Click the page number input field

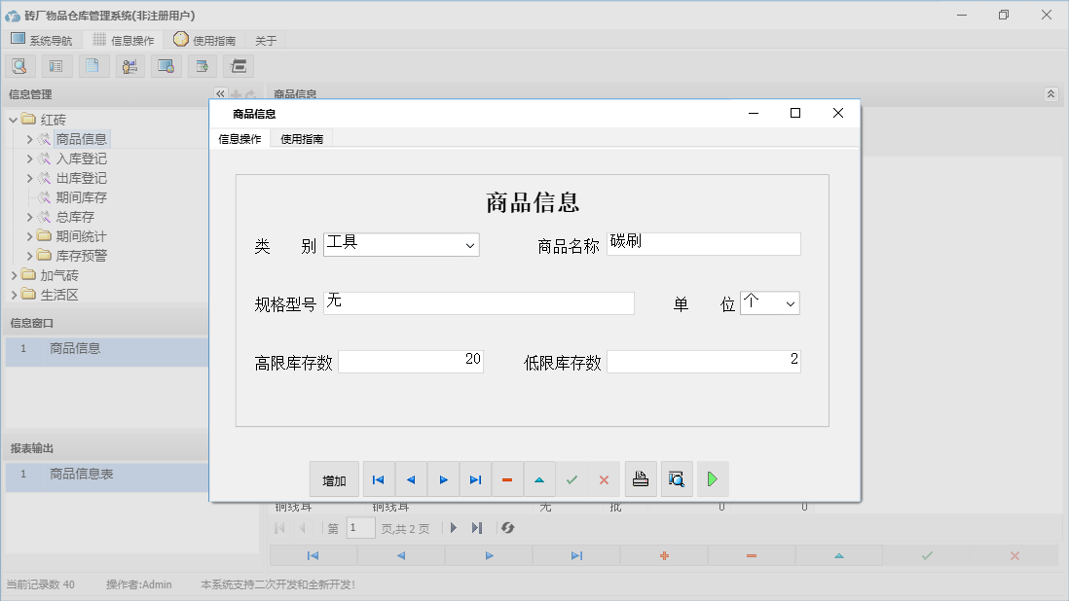(x=359, y=528)
